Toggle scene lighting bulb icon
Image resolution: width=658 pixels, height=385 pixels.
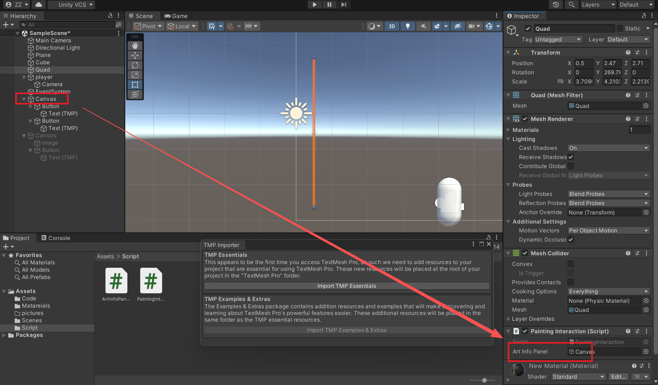pos(407,26)
